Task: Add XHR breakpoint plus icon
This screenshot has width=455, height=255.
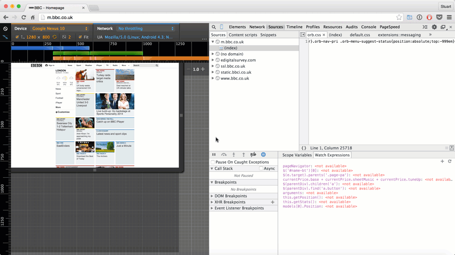Action: (273, 202)
